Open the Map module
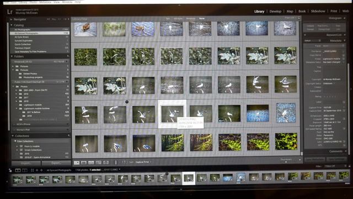This screenshot has width=353, height=199. point(290,11)
